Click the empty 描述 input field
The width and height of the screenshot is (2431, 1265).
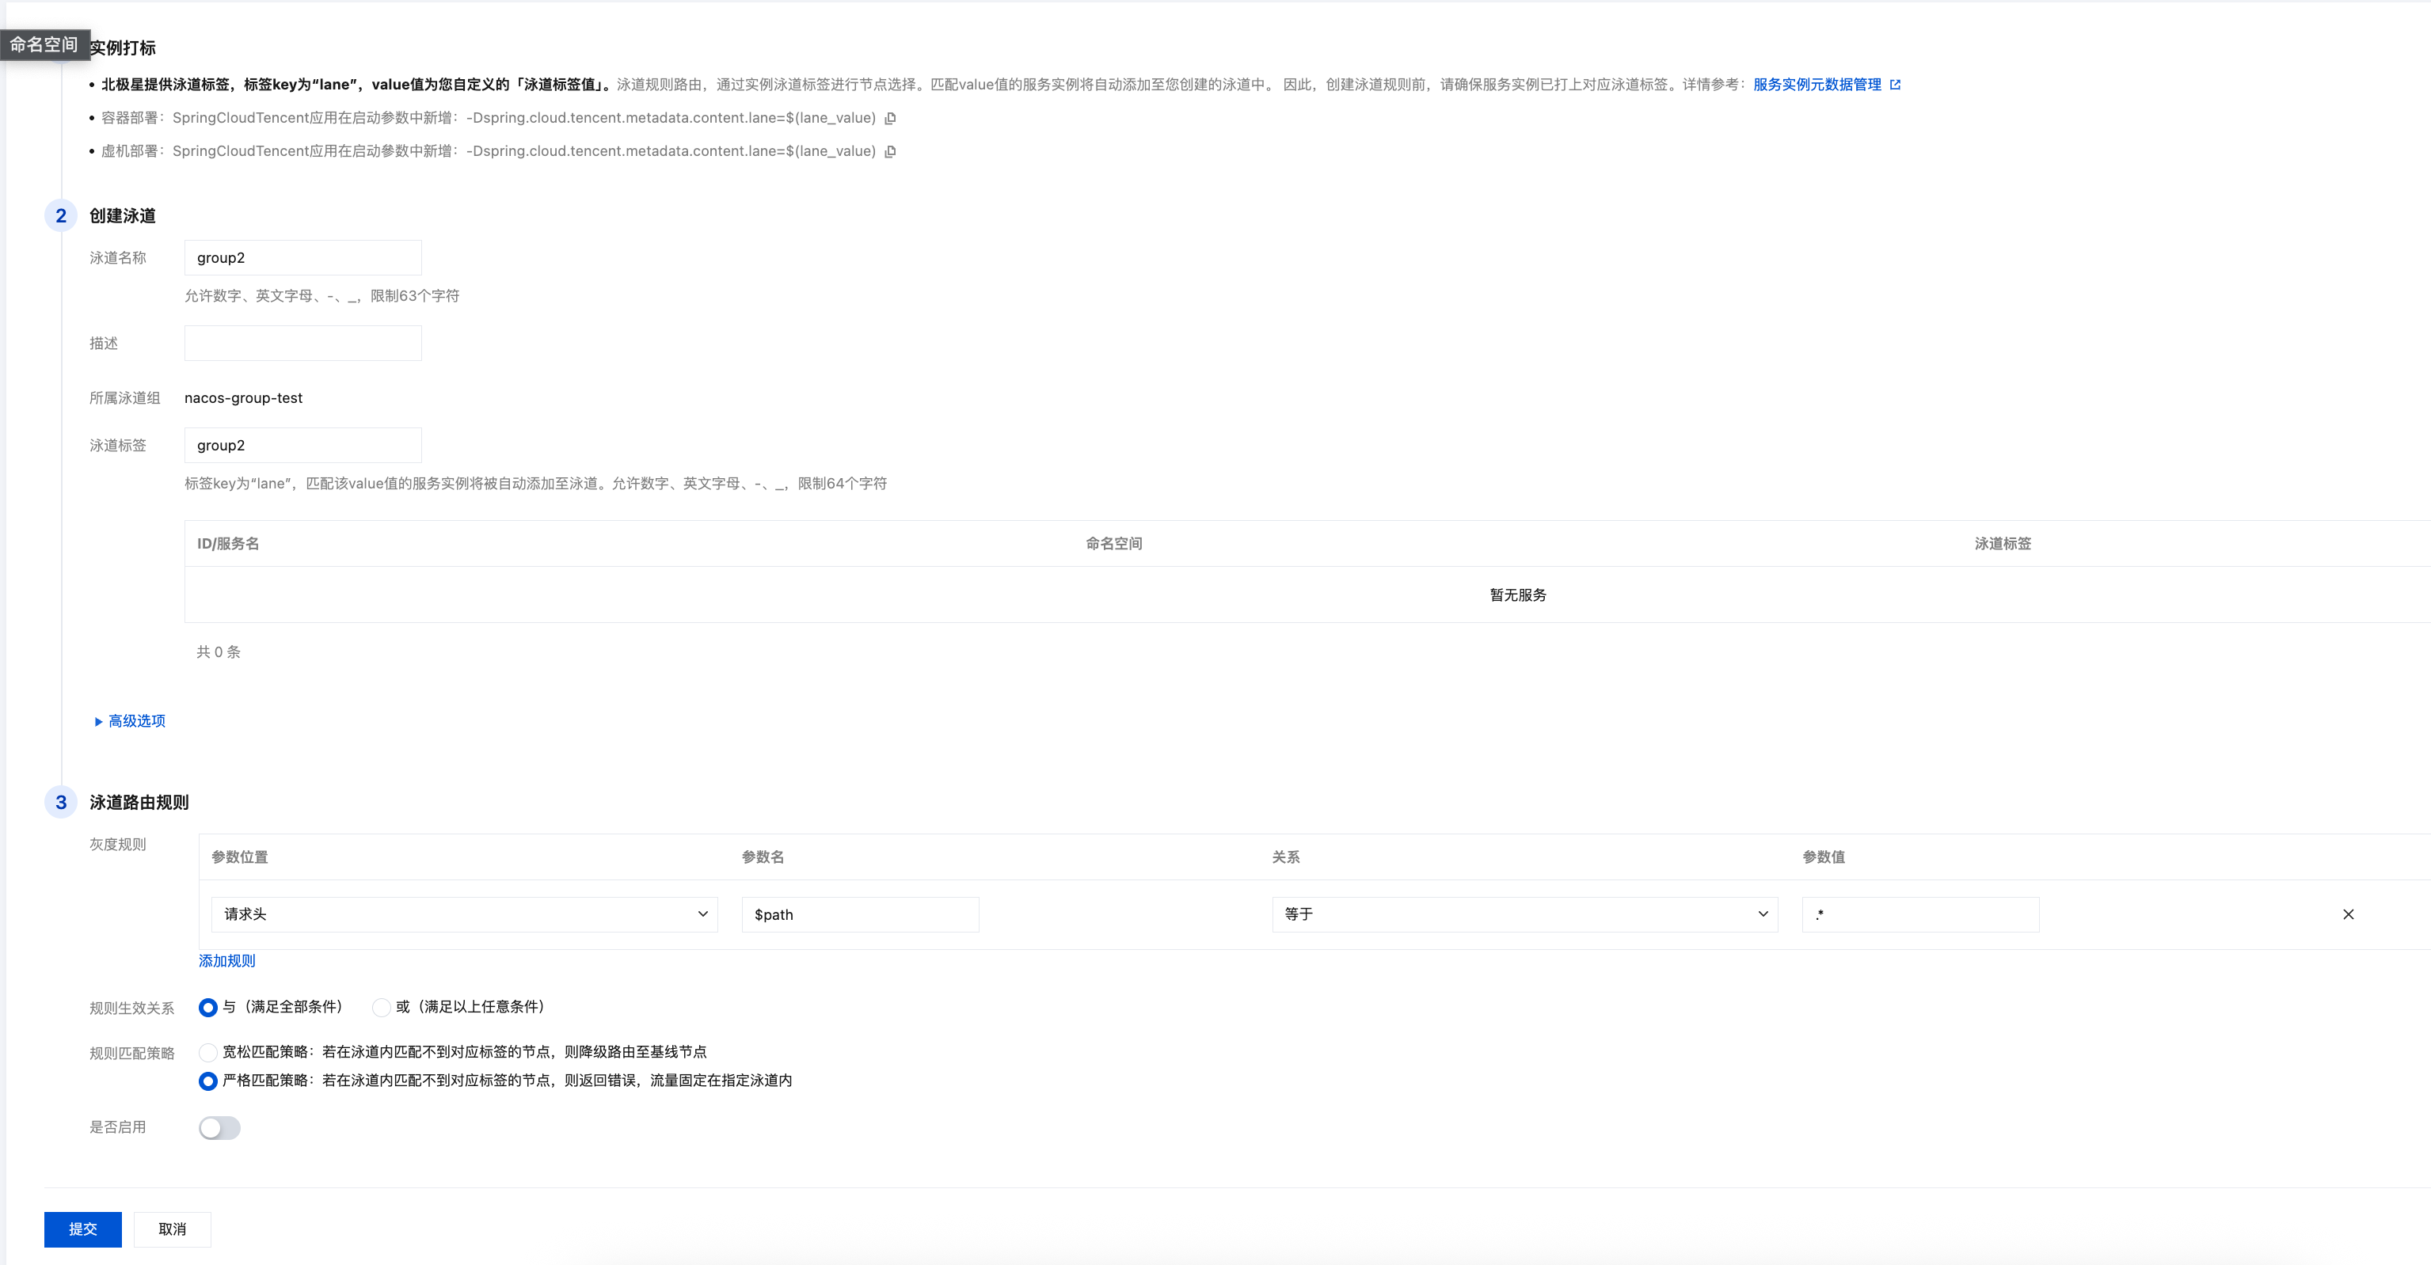tap(303, 344)
